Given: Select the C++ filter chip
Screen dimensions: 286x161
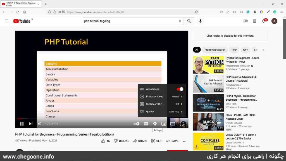Looking at the screenshot, I should click(x=246, y=50).
